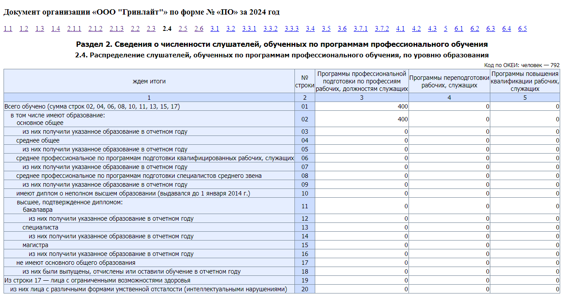Click row number 11 cell
This screenshot has width=569, height=301.
click(305, 206)
